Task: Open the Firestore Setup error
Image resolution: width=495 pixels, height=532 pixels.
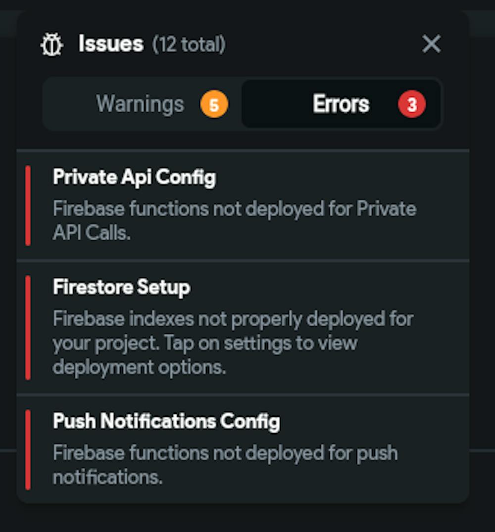Action: click(243, 328)
